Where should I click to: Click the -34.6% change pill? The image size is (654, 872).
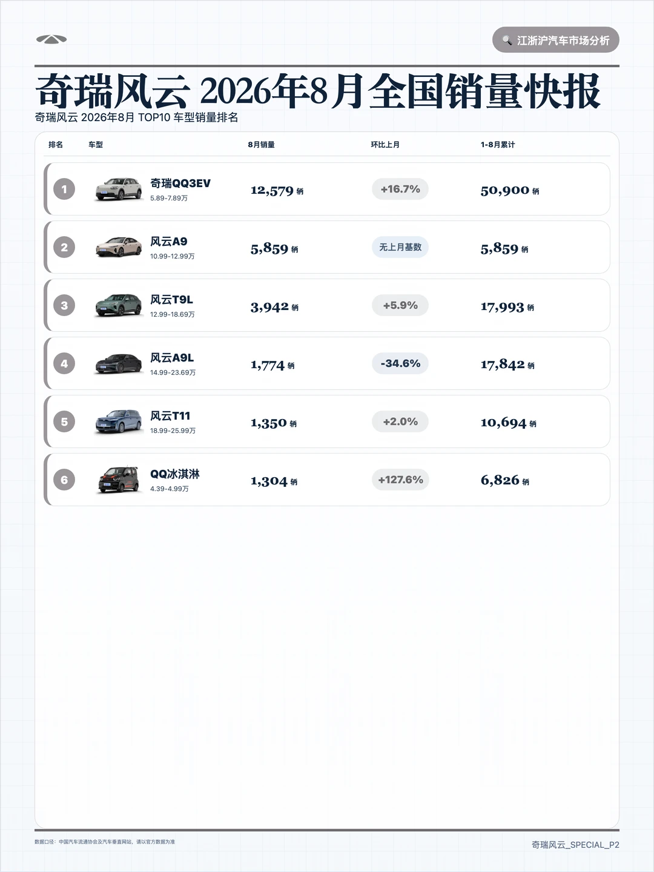click(400, 363)
